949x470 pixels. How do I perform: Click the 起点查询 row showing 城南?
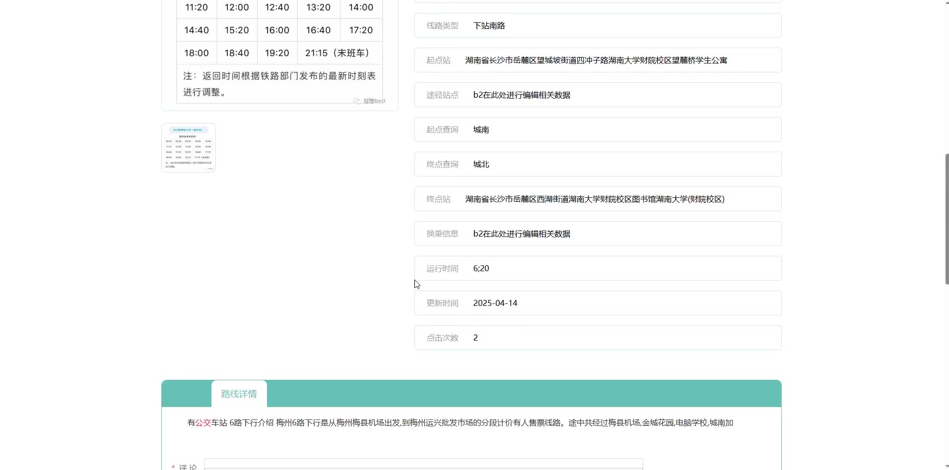[598, 130]
